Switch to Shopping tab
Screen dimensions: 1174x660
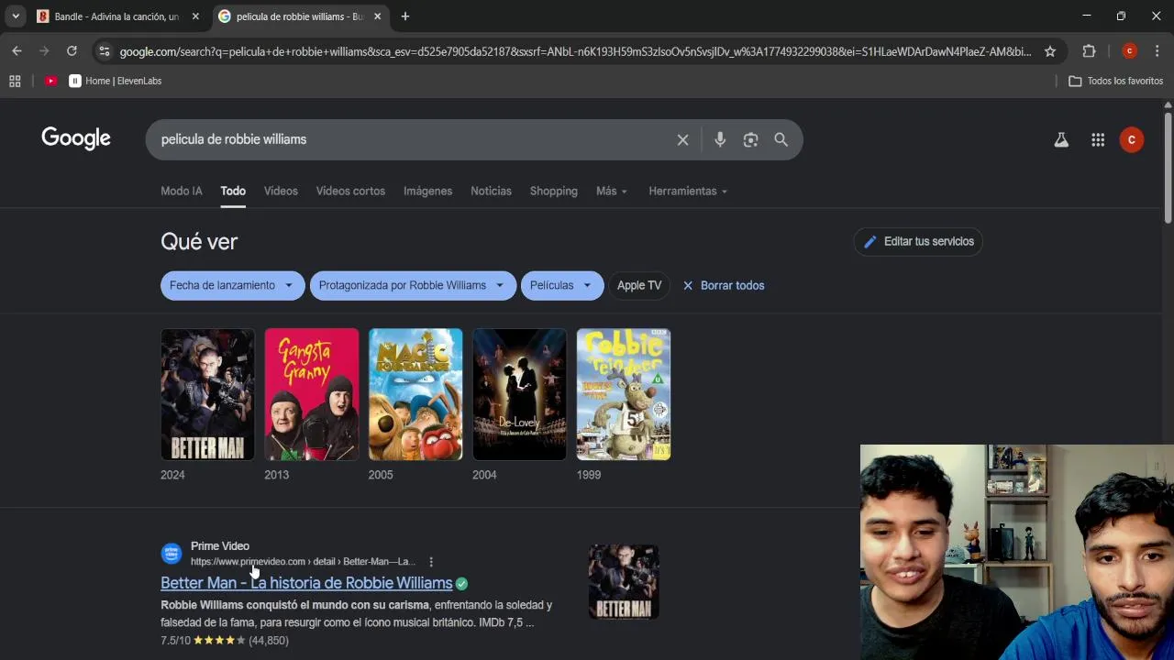[x=554, y=191]
